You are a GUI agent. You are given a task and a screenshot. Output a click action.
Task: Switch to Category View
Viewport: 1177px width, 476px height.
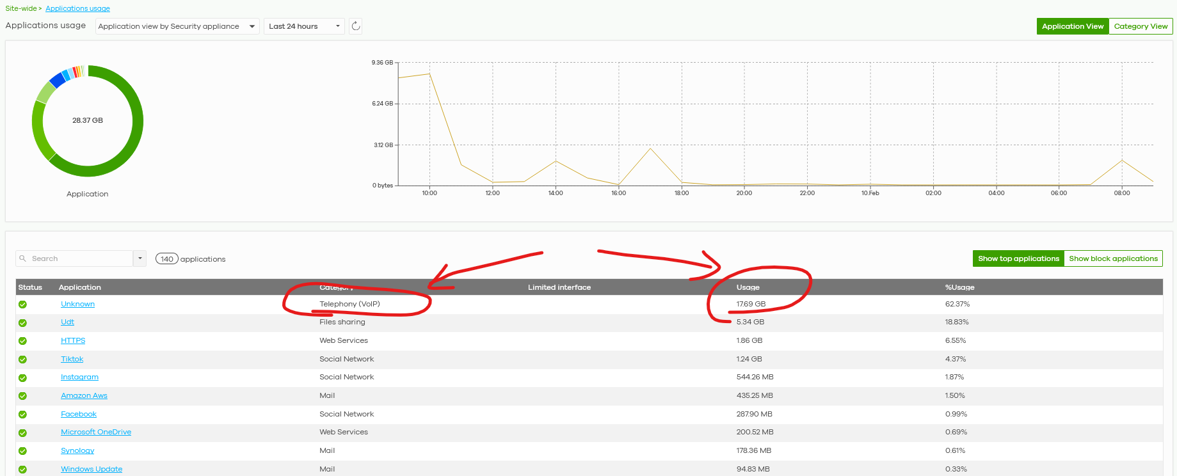(1141, 26)
